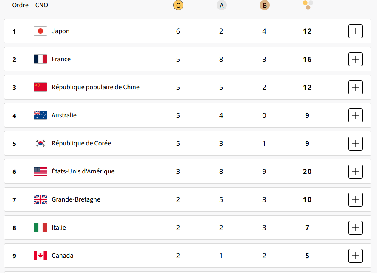
Task: Click the CNO column header
Action: point(42,5)
